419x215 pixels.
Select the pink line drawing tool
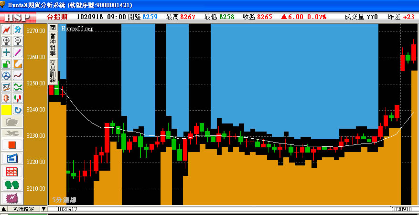(x=18, y=52)
